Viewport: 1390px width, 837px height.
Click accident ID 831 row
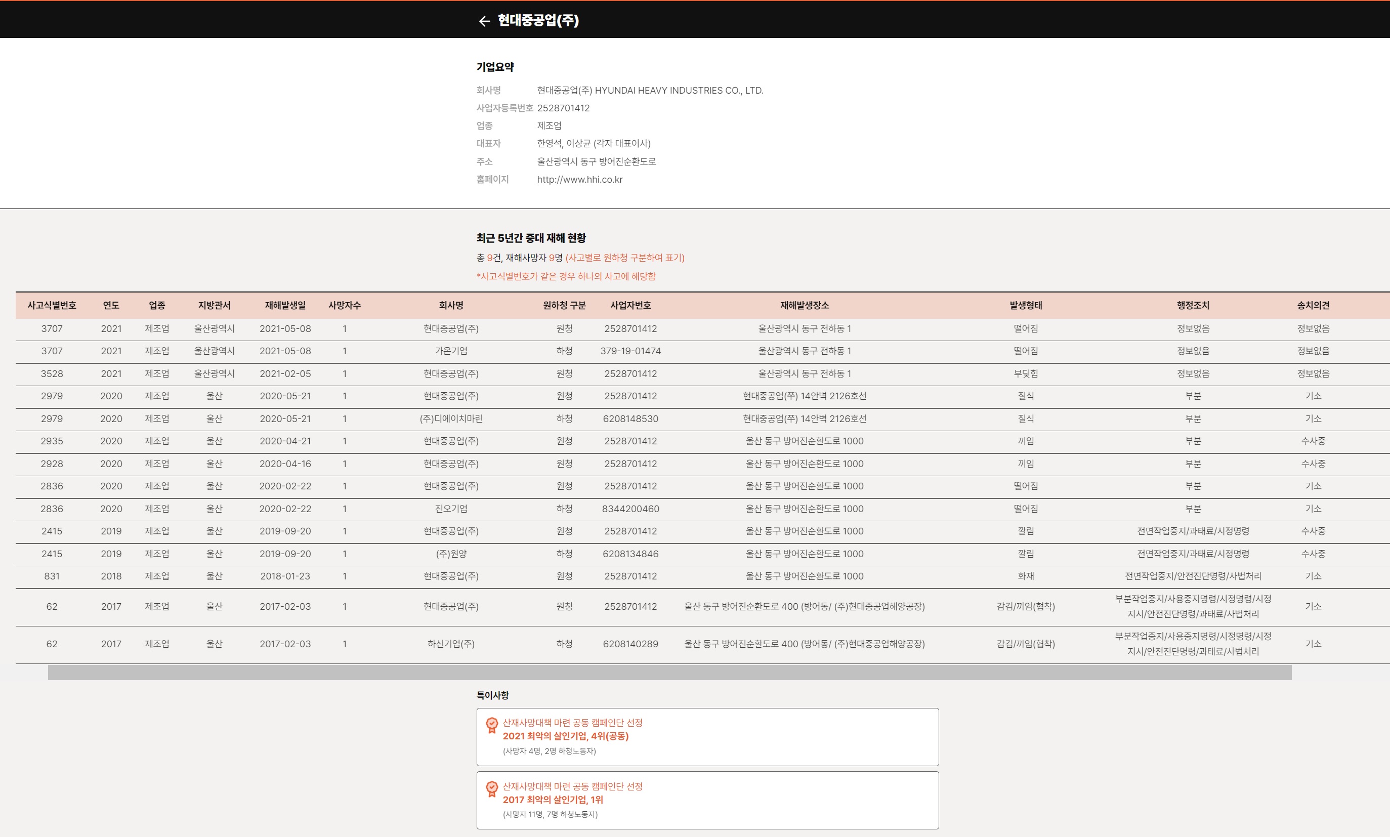tap(52, 576)
